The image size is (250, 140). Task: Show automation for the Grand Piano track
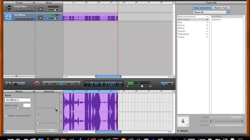(x=32, y=10)
